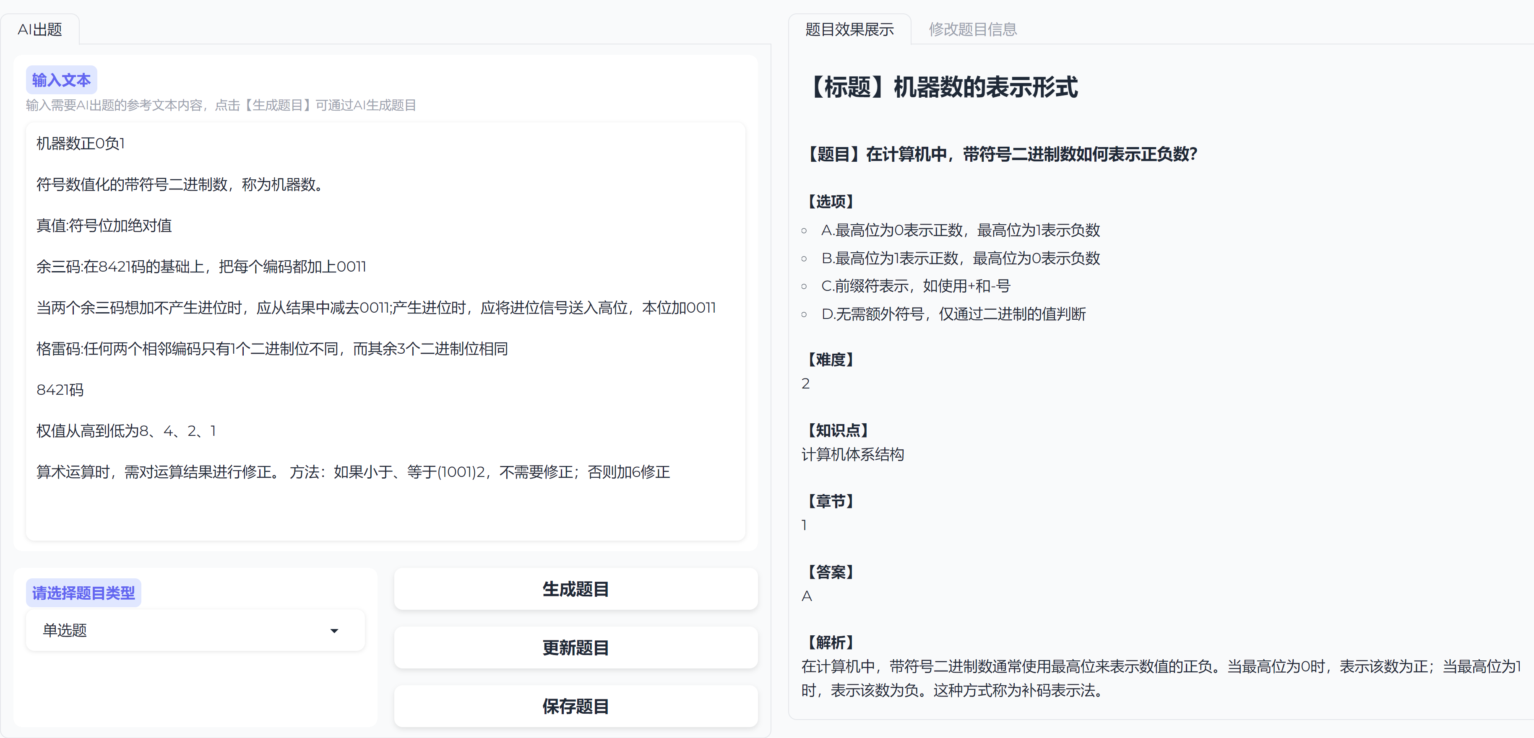Image resolution: width=1534 pixels, height=738 pixels.
Task: Click the line 真值:符号位加绝对值
Action: click(104, 225)
